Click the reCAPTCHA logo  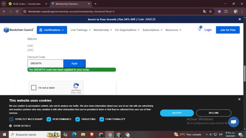pos(76,86)
